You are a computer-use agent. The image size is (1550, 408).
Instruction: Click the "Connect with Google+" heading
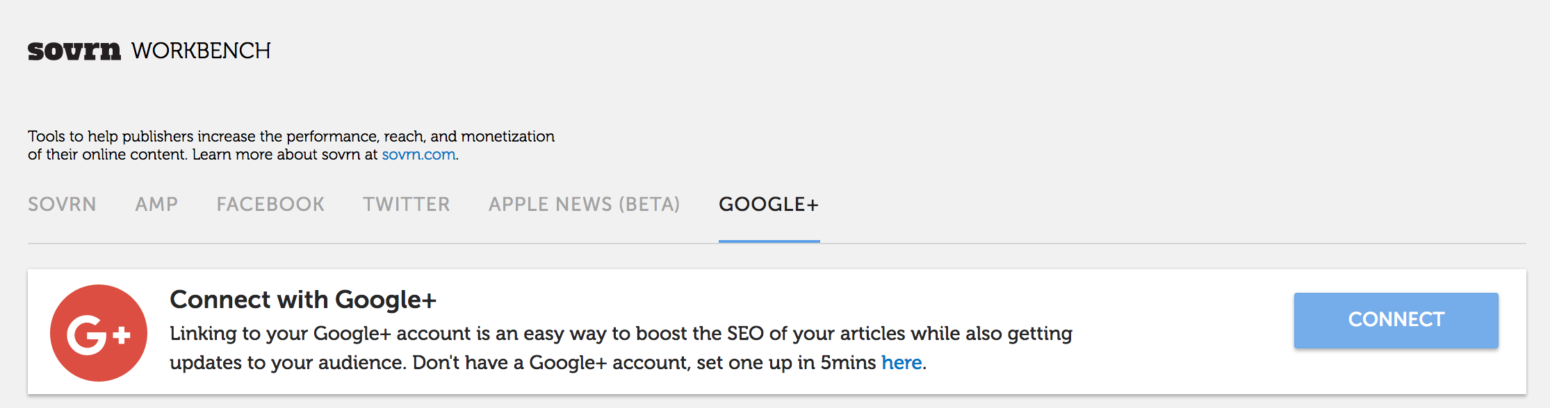pos(303,300)
